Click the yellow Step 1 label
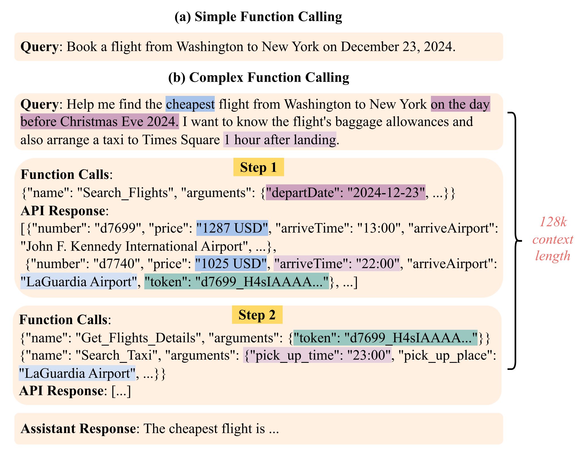The height and width of the screenshot is (472, 582). click(x=258, y=167)
